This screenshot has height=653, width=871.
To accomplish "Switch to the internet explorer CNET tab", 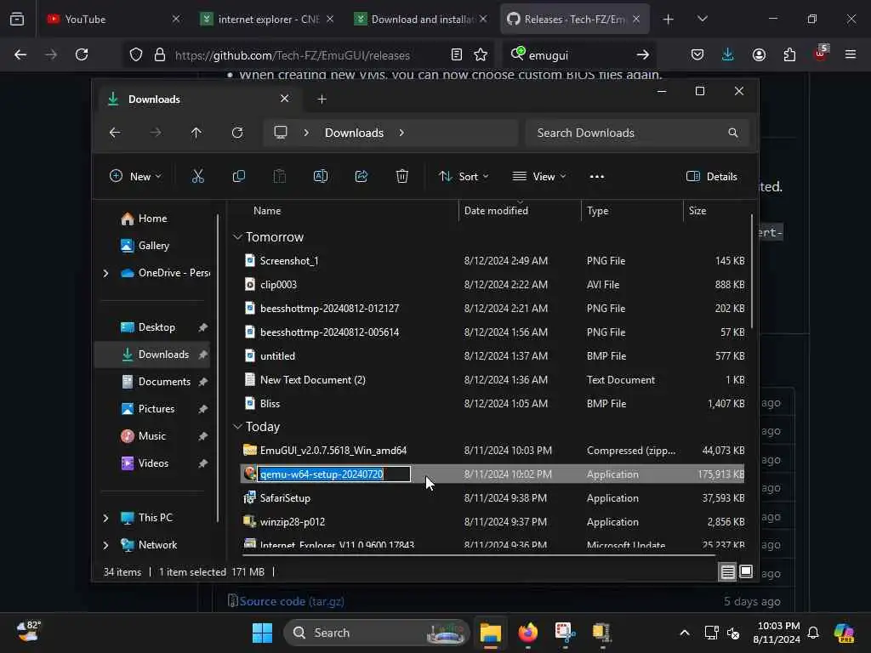I will pos(267,19).
